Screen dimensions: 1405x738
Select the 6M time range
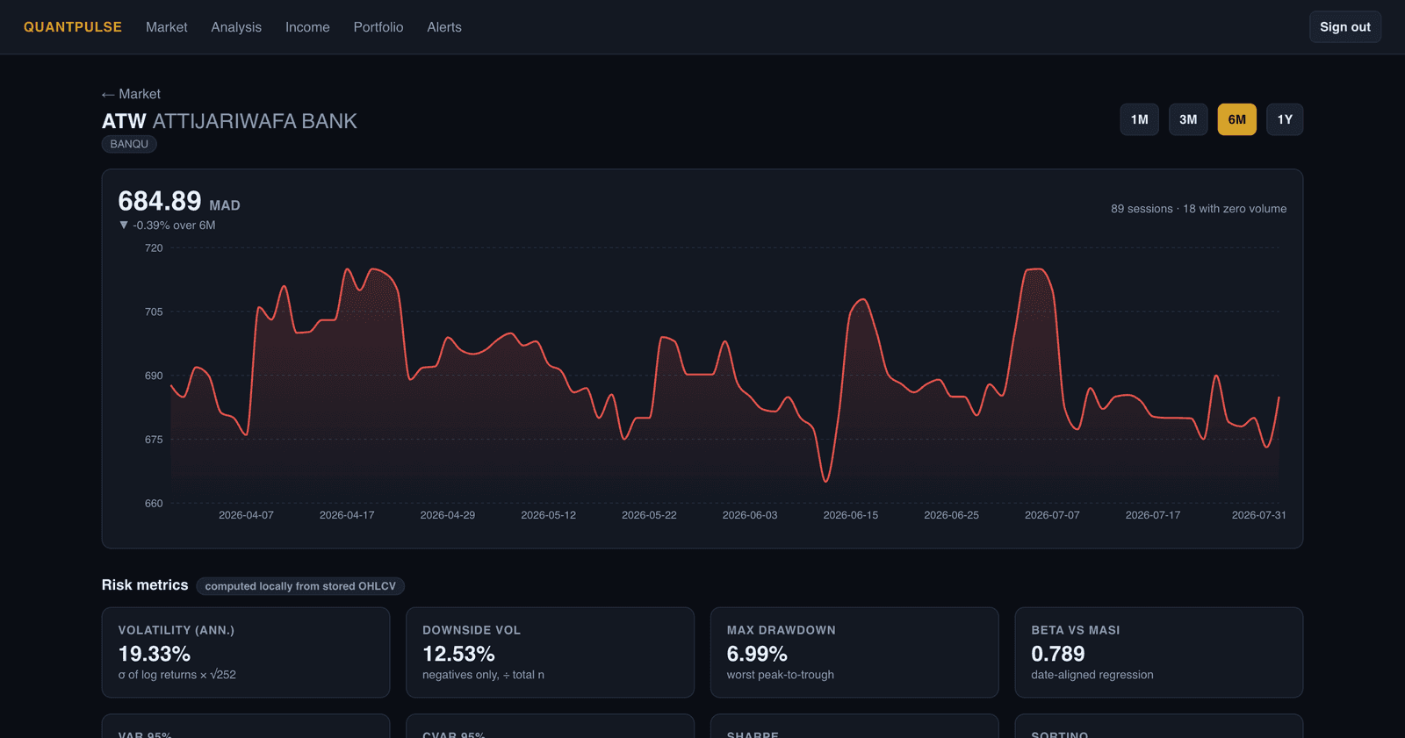tap(1237, 119)
